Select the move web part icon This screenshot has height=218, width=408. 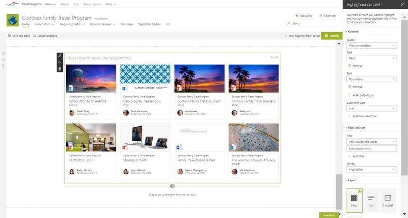pos(60,62)
